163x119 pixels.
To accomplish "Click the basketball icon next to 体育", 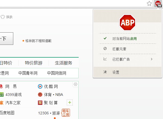I will pyautogui.click(x=40, y=95).
